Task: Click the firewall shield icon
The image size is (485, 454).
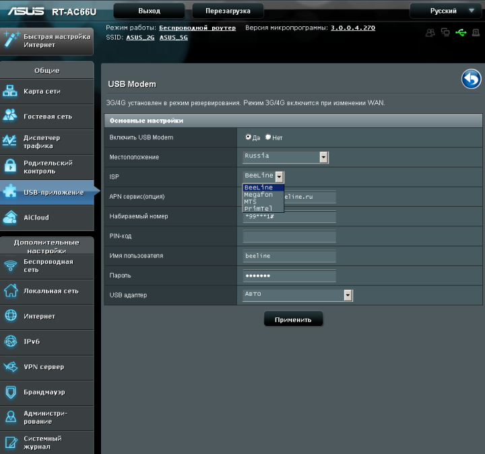Action: (x=11, y=392)
